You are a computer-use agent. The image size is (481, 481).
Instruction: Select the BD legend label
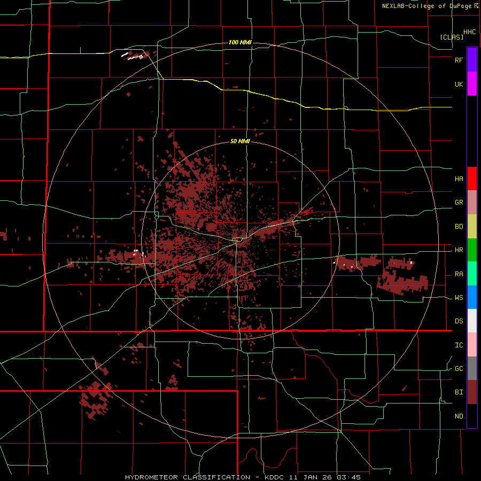click(x=459, y=227)
